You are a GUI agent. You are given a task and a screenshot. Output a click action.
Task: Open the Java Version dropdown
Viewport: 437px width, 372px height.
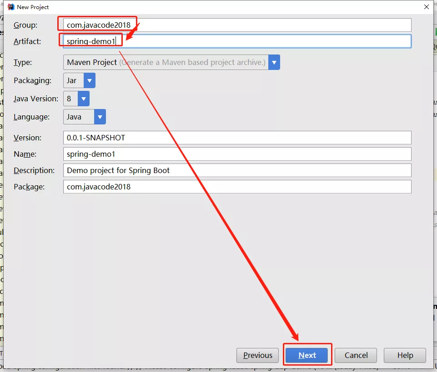point(84,99)
